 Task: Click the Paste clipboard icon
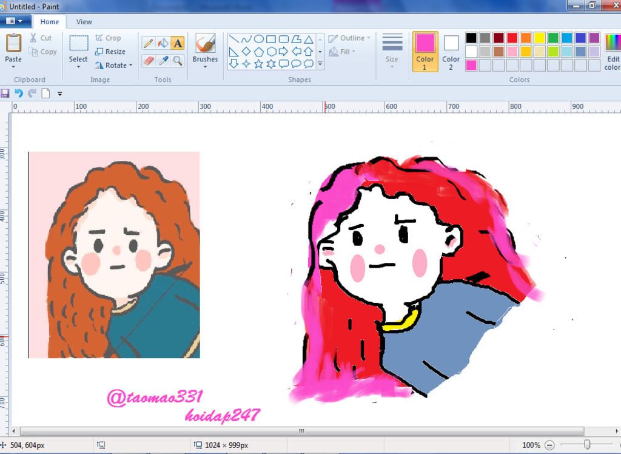click(x=13, y=43)
